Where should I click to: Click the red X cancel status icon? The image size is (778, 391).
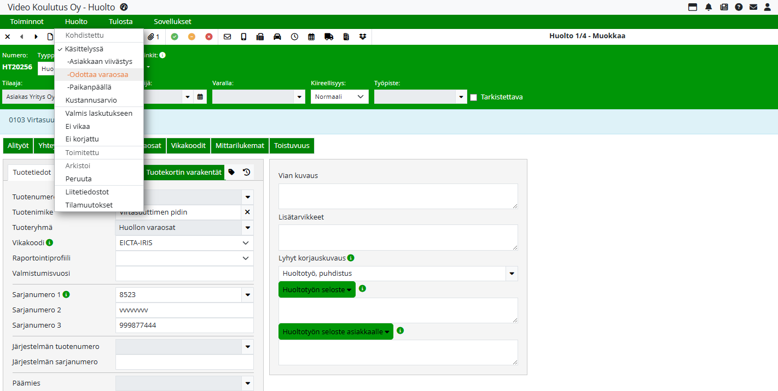pyautogui.click(x=209, y=37)
